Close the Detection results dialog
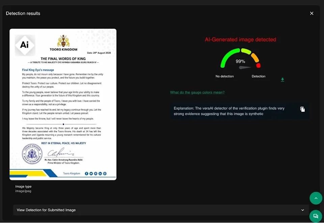 point(312,13)
